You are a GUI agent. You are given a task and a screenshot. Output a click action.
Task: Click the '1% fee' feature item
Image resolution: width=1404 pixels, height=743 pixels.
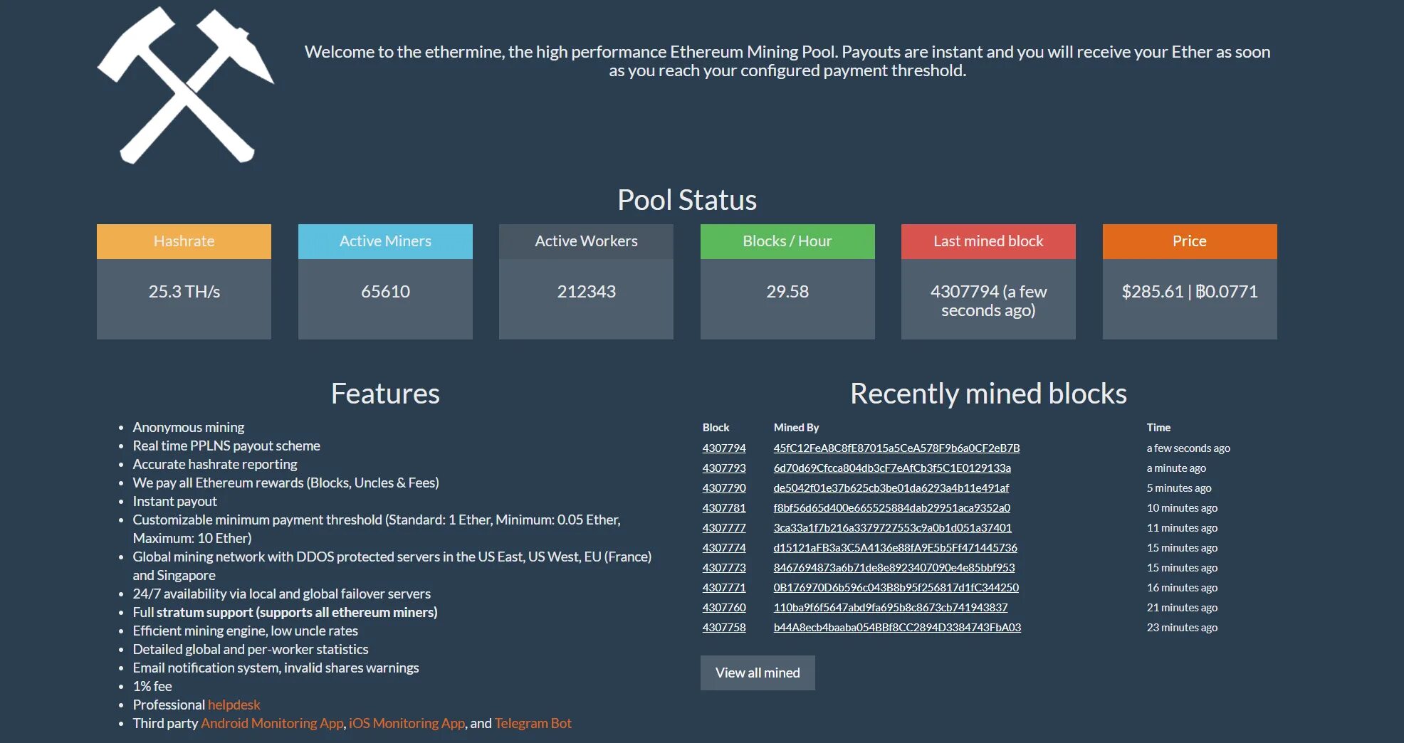click(152, 686)
